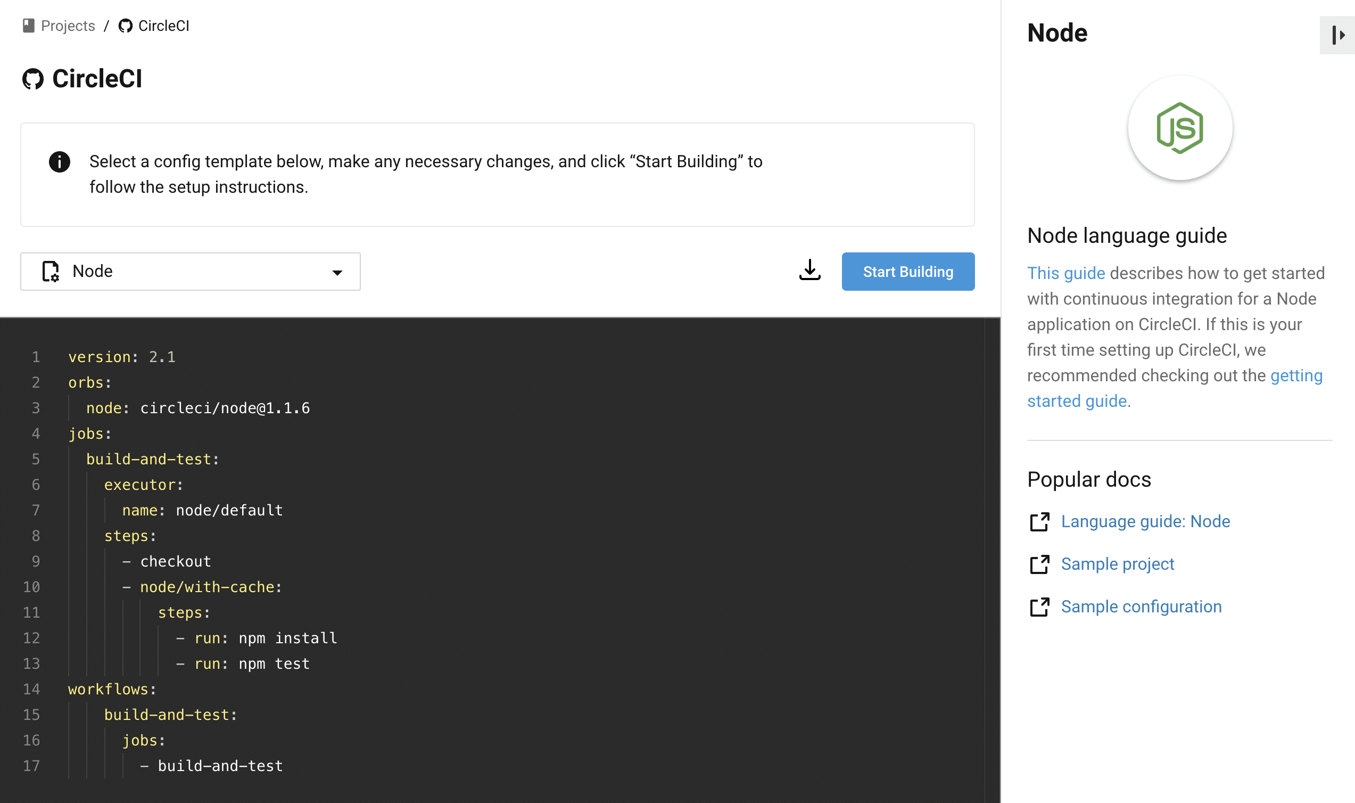Click the download config icon

pyautogui.click(x=809, y=271)
